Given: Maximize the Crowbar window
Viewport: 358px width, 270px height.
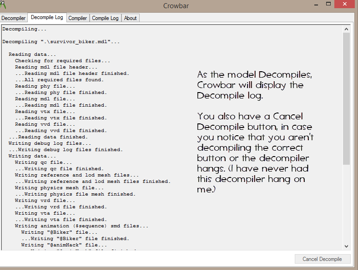Looking at the screenshot, I should pyautogui.click(x=328, y=4).
